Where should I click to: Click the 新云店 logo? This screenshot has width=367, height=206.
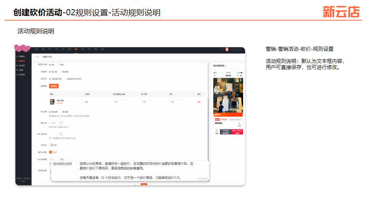point(341,12)
